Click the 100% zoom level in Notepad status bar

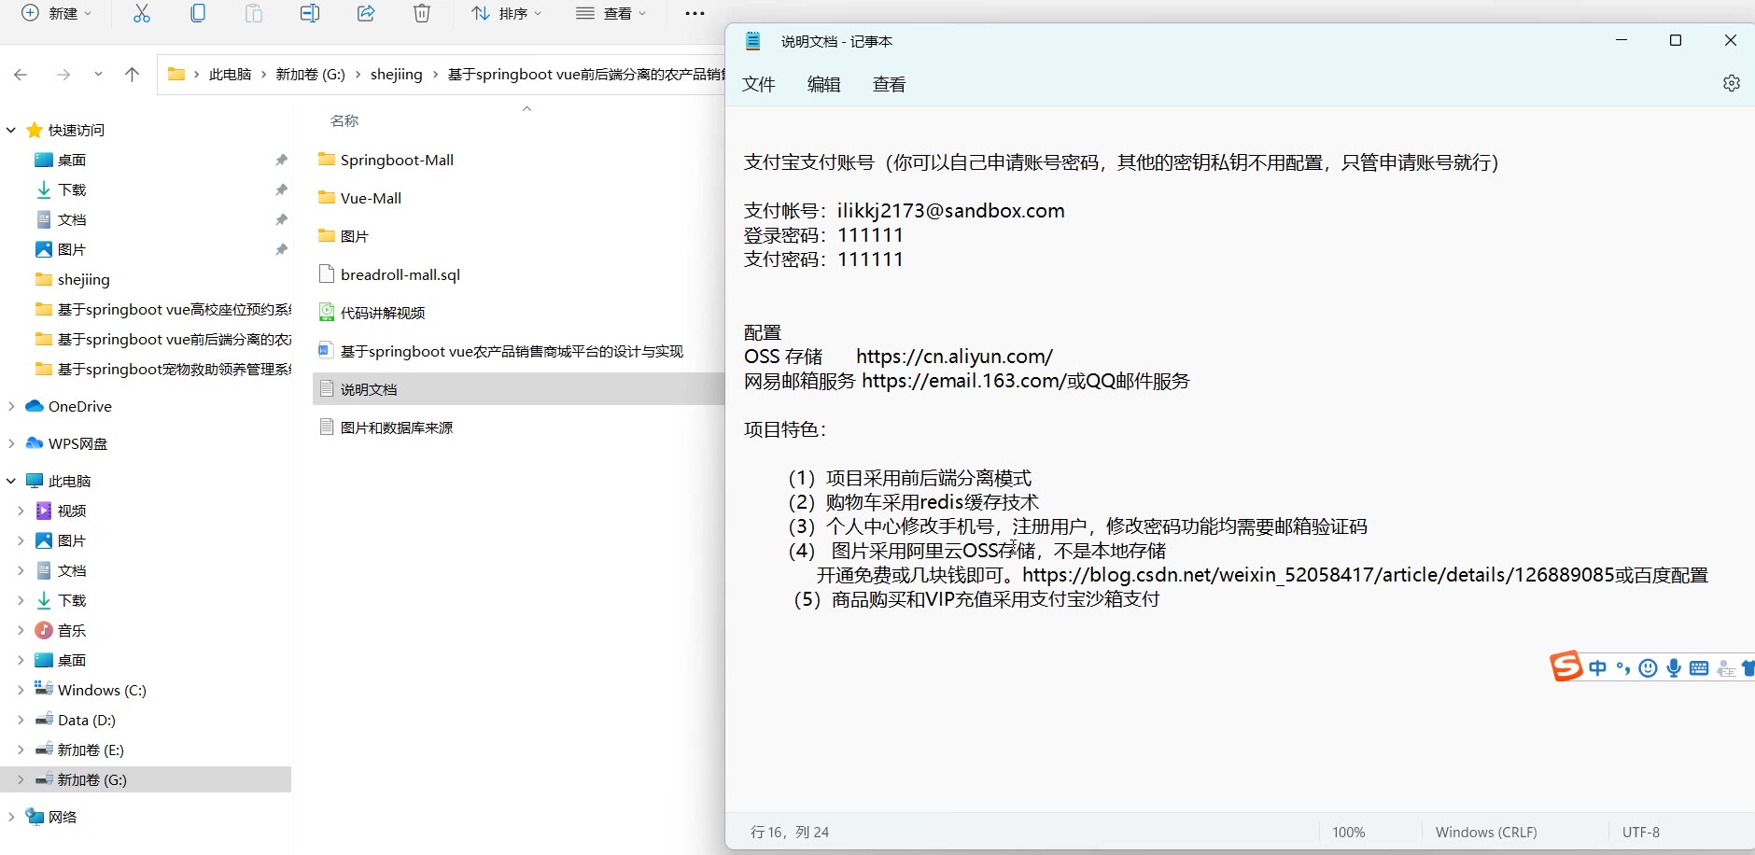[x=1348, y=832]
